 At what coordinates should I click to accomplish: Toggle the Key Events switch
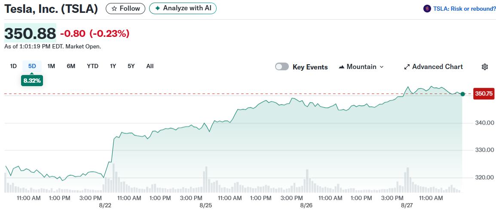click(x=282, y=66)
